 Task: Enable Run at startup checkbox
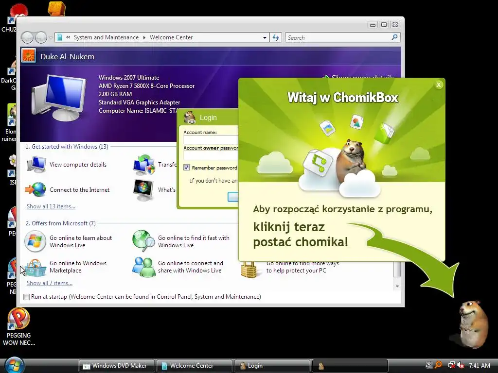tap(27, 297)
